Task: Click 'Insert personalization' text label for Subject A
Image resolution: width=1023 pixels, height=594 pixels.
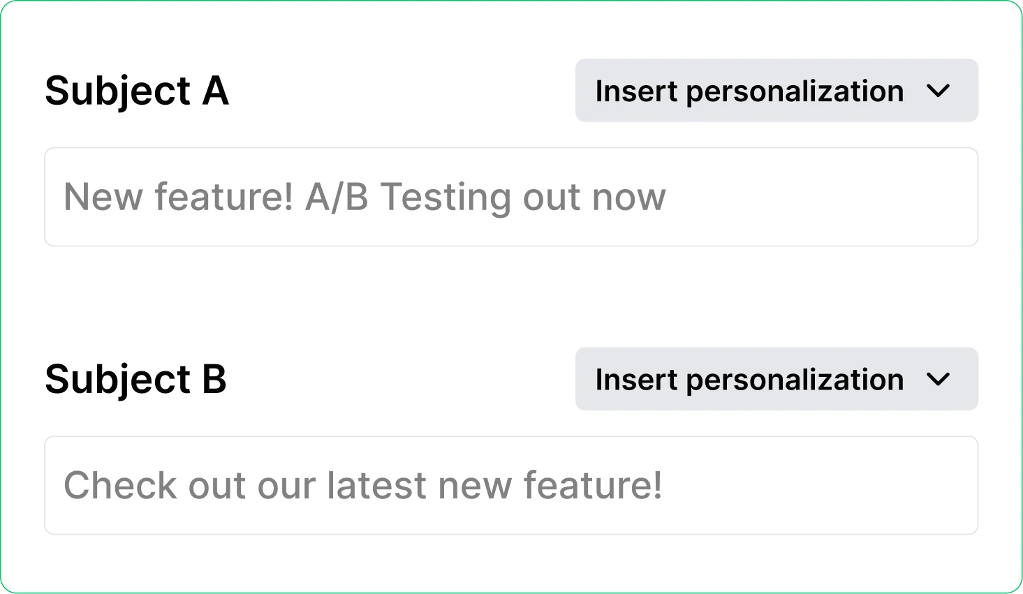Action: click(749, 91)
